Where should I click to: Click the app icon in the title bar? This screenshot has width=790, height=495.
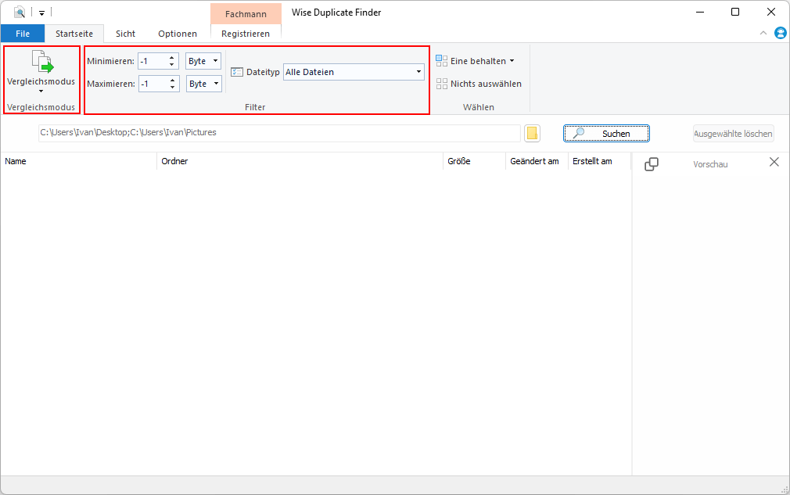click(19, 12)
